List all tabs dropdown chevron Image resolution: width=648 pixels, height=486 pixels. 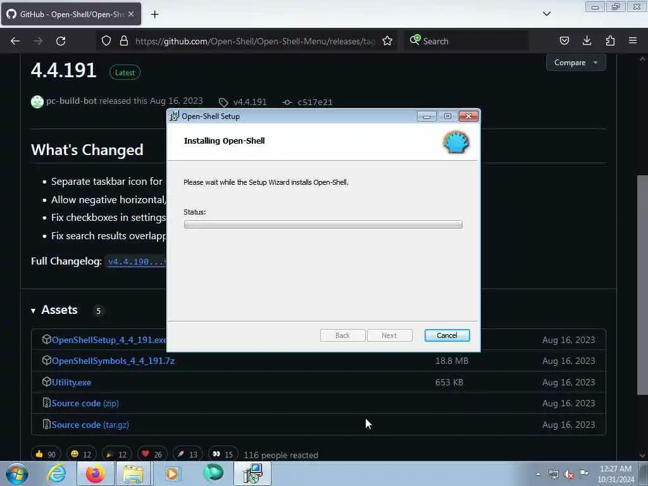[547, 14]
